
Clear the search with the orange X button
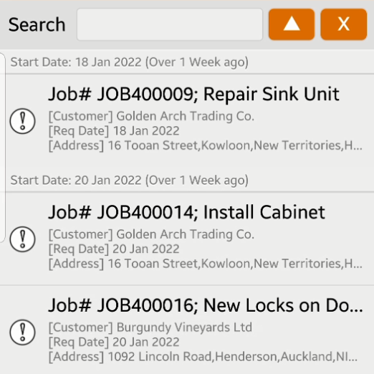point(344,24)
